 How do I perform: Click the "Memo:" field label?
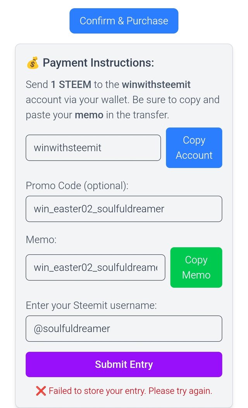[41, 240]
